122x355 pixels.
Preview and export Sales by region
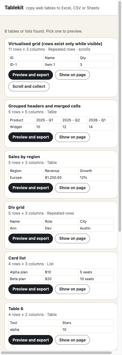click(30, 188)
